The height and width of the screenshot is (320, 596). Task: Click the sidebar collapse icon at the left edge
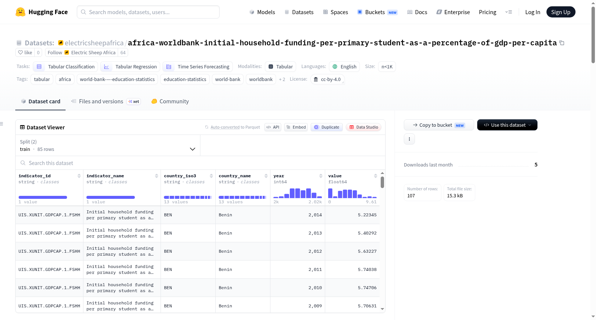pyautogui.click(x=2, y=124)
